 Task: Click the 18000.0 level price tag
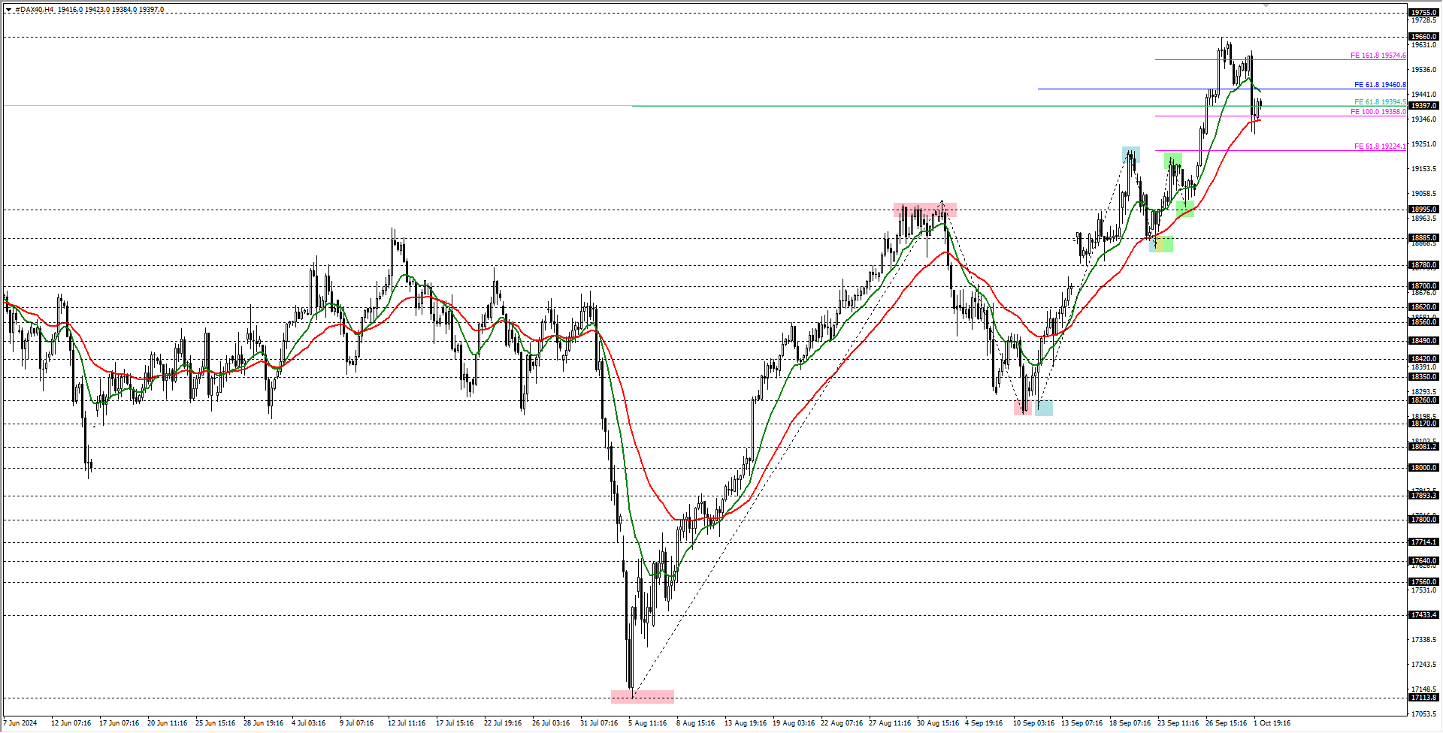pos(1423,468)
